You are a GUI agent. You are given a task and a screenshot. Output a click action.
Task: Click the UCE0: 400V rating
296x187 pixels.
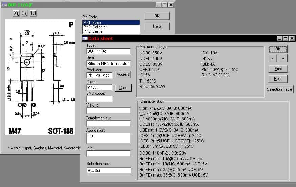tap(151, 59)
